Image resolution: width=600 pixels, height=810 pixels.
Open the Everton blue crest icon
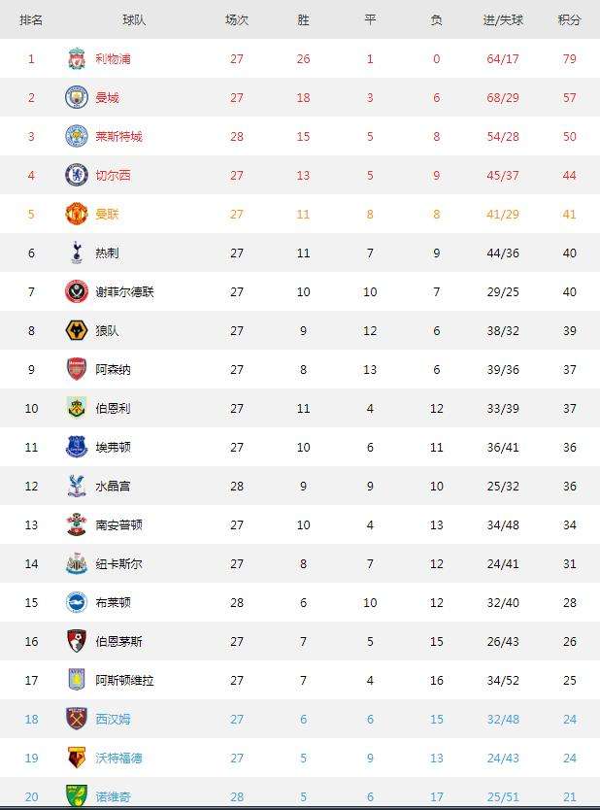pos(77,447)
